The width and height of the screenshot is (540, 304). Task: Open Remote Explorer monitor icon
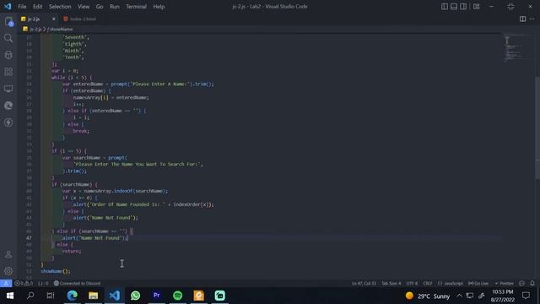(x=8, y=89)
